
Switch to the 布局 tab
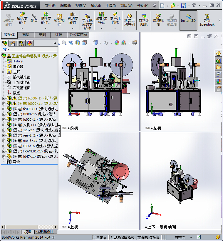(x=26, y=35)
